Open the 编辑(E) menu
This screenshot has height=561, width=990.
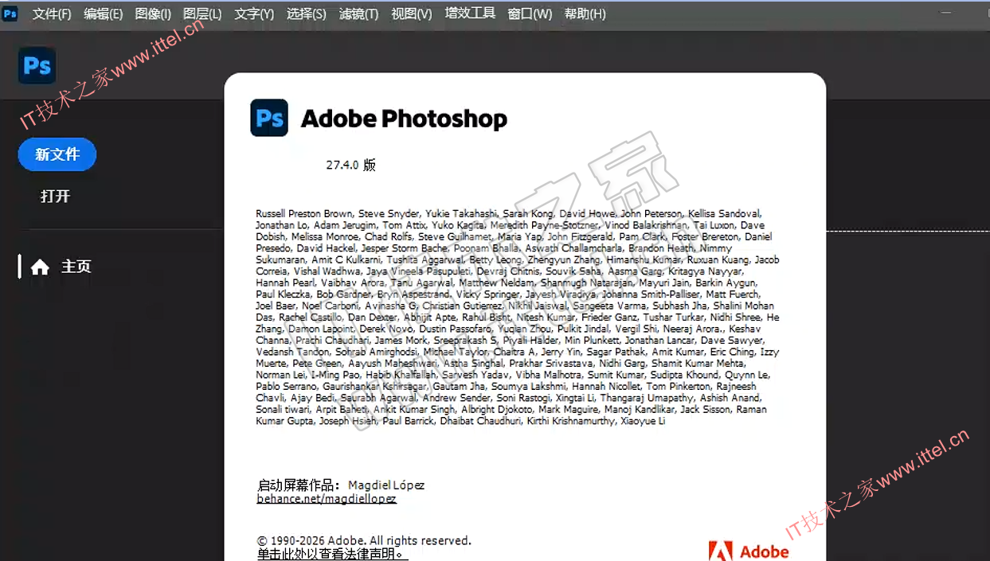tap(103, 14)
